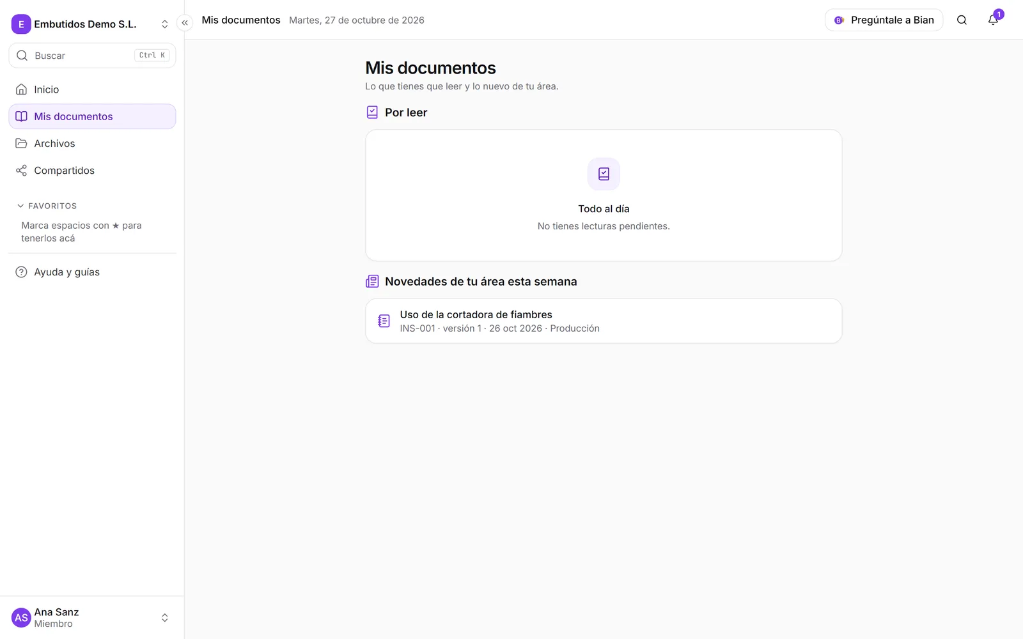The height and width of the screenshot is (639, 1023).
Task: Click the Novedades de tu área heading
Action: click(481, 282)
